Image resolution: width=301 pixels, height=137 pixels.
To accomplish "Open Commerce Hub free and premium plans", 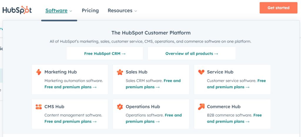I will [x=228, y=121].
